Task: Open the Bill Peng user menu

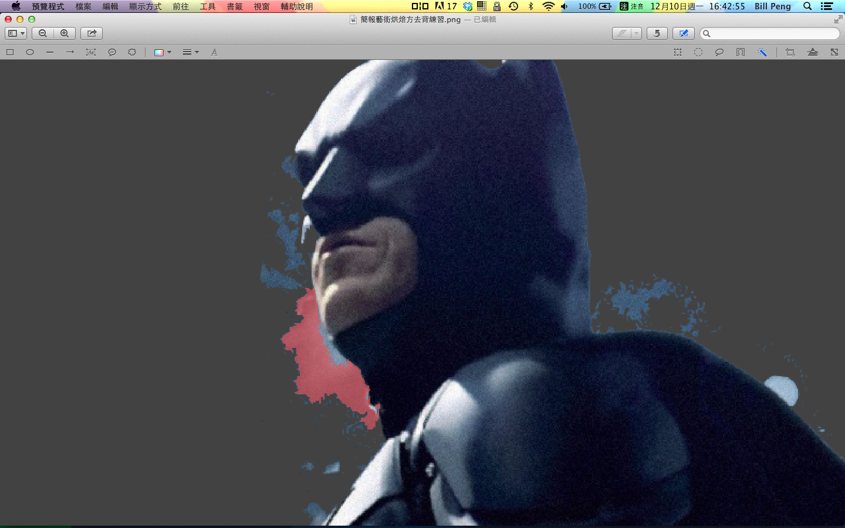Action: point(773,6)
